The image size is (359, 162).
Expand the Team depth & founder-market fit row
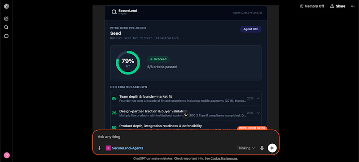[x=186, y=99]
